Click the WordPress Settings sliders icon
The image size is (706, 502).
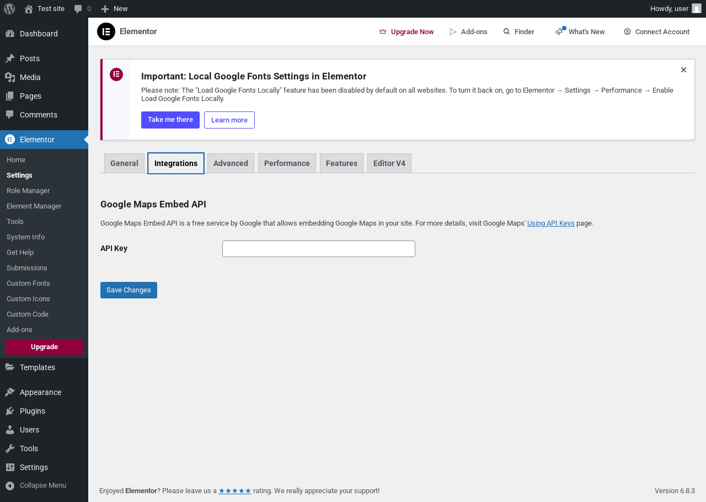(10, 467)
